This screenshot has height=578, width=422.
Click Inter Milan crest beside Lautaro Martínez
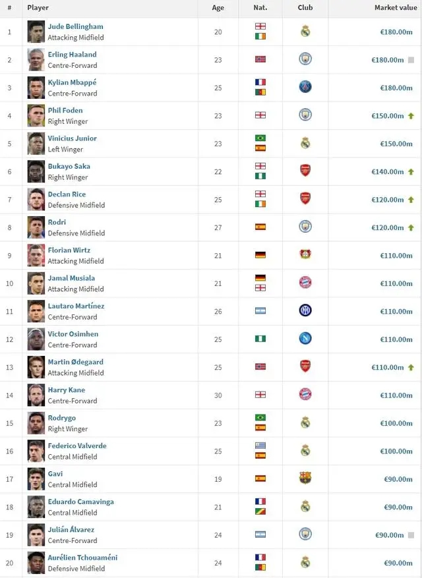coord(305,310)
